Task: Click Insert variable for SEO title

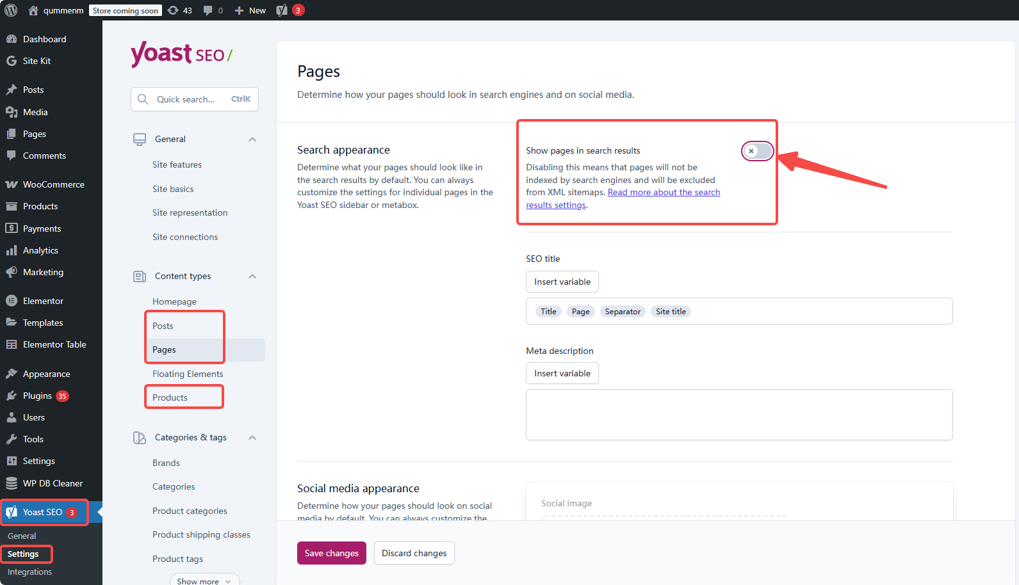Action: (x=562, y=282)
